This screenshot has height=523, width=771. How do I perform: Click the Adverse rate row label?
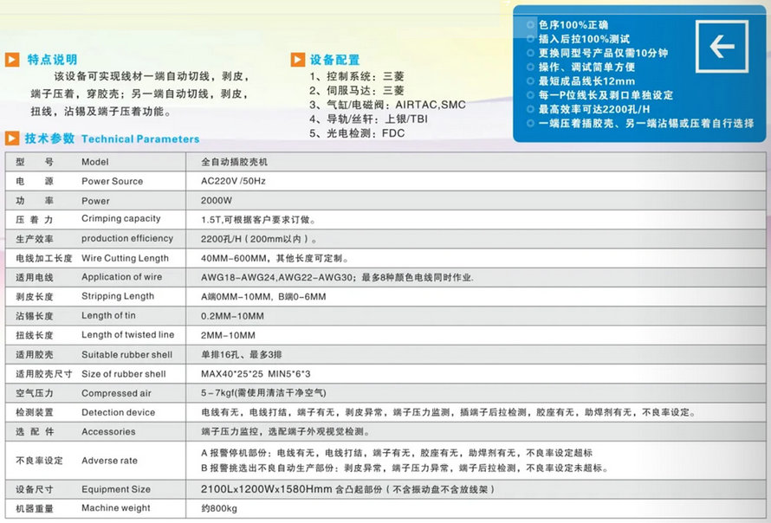[x=109, y=461]
